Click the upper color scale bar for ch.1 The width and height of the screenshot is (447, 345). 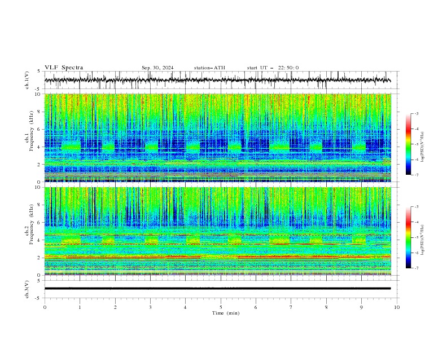408,144
